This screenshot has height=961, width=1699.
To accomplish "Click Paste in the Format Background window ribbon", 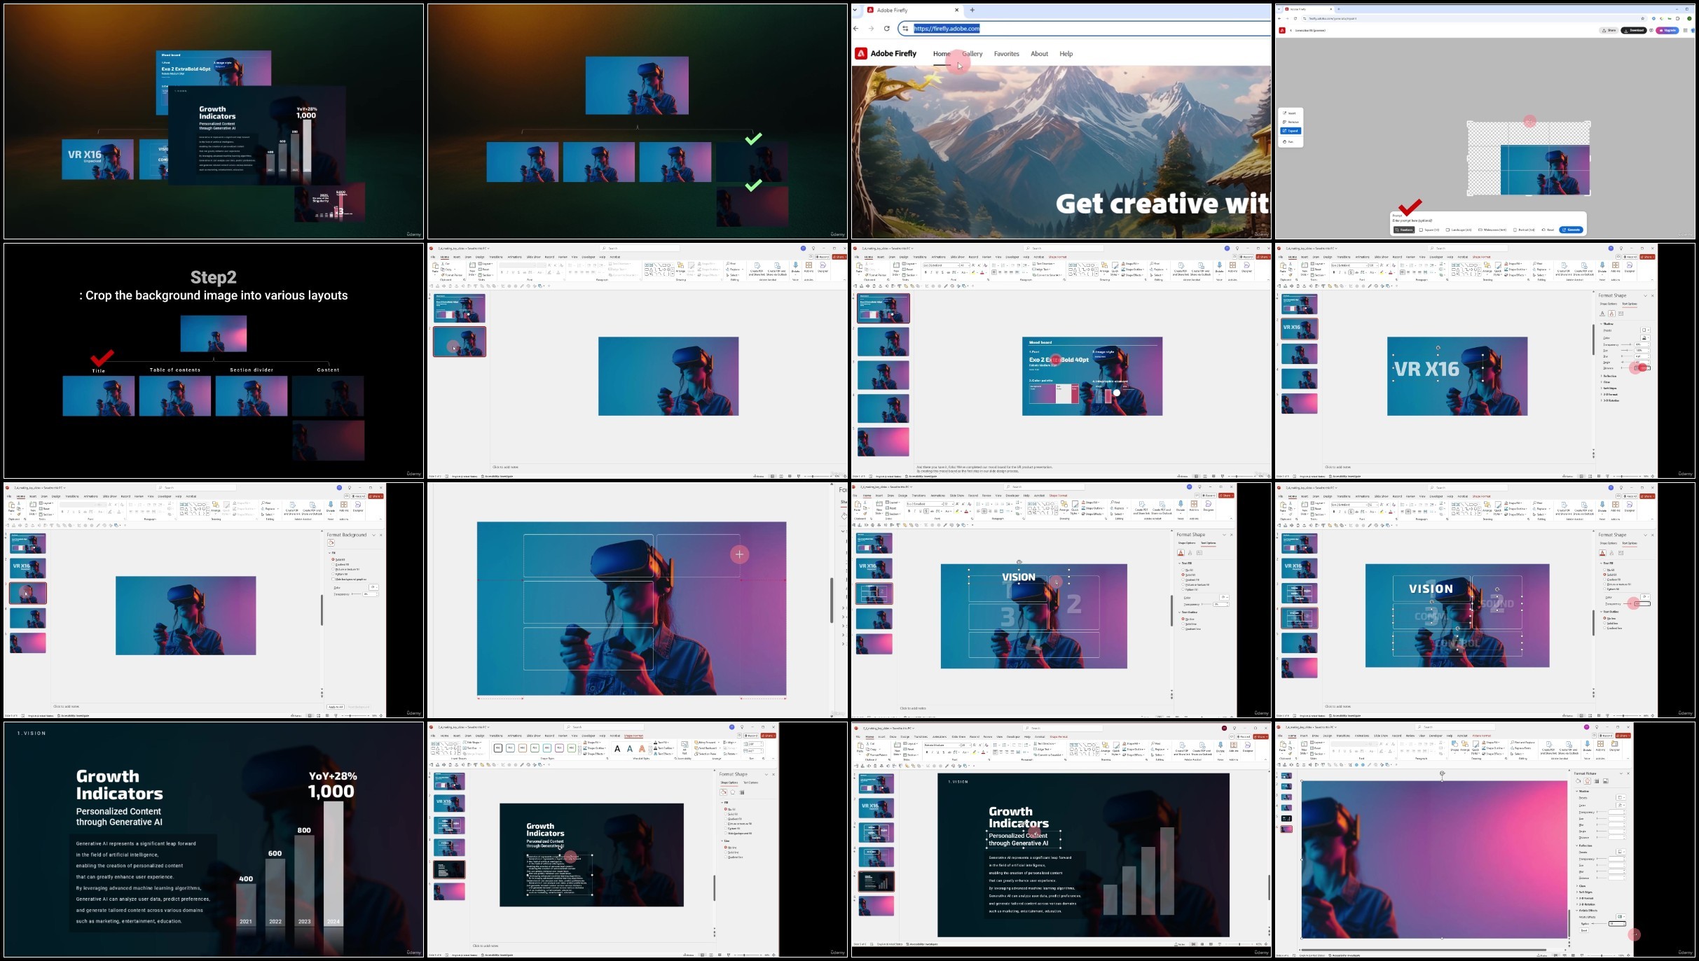I will pyautogui.click(x=11, y=507).
